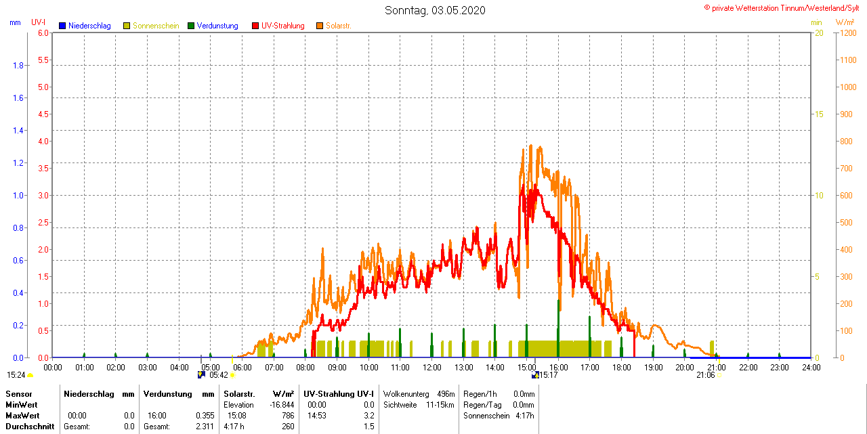Click the yellow moon icon beside 15:24
The height and width of the screenshot is (434, 867).
coord(30,375)
